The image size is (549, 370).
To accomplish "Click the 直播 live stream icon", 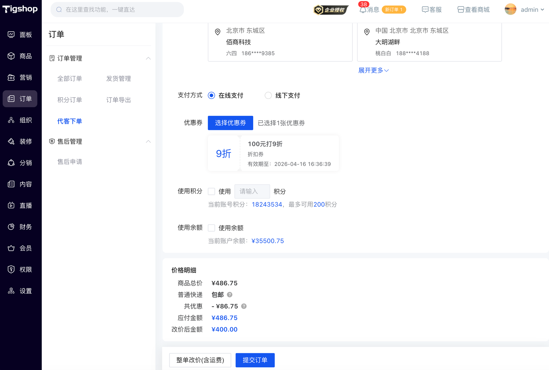I will (11, 205).
